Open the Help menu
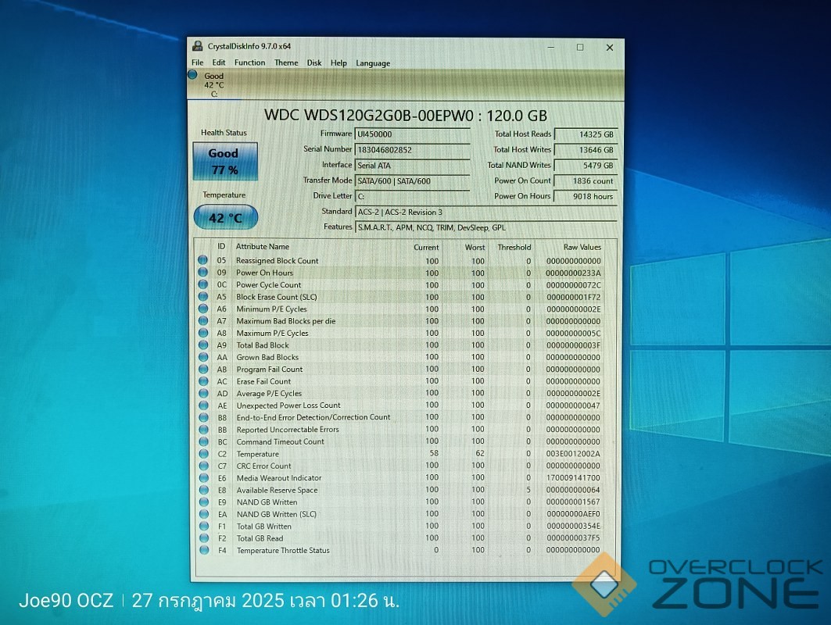This screenshot has height=625, width=831. pos(338,63)
